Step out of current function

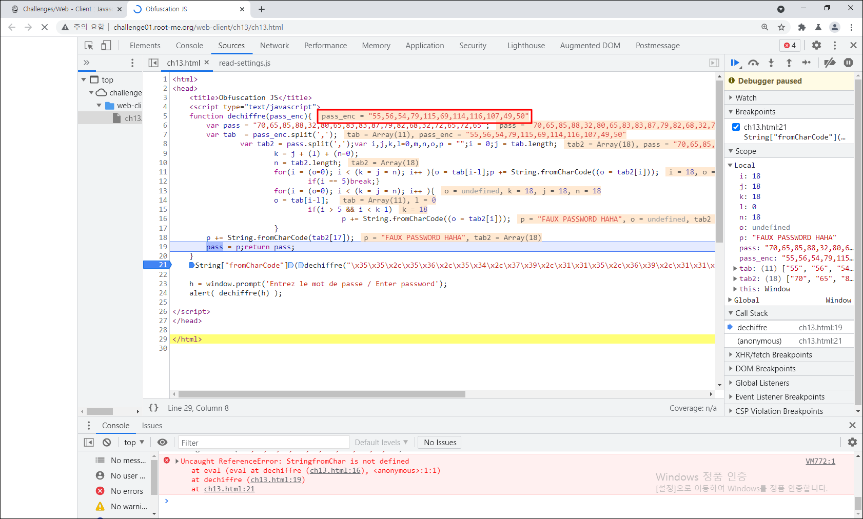(x=789, y=63)
